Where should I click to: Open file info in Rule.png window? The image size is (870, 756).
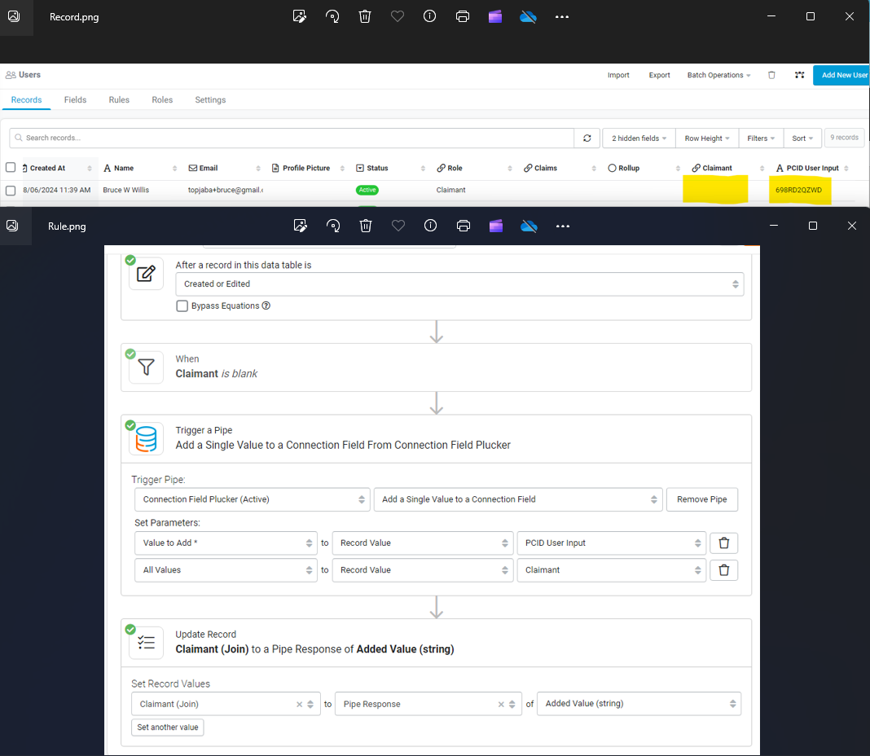[431, 226]
